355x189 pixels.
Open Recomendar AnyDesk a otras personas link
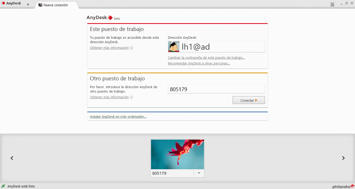click(199, 63)
